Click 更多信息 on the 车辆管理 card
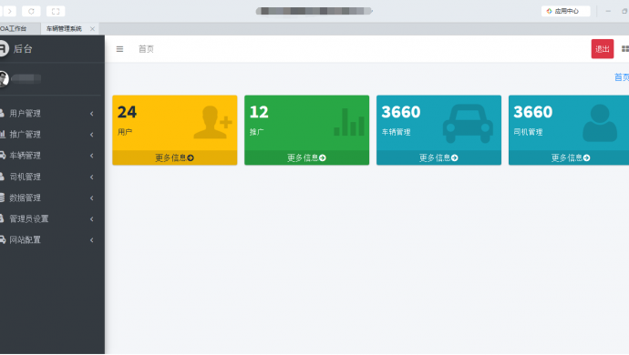Image resolution: width=629 pixels, height=355 pixels. pyautogui.click(x=438, y=157)
